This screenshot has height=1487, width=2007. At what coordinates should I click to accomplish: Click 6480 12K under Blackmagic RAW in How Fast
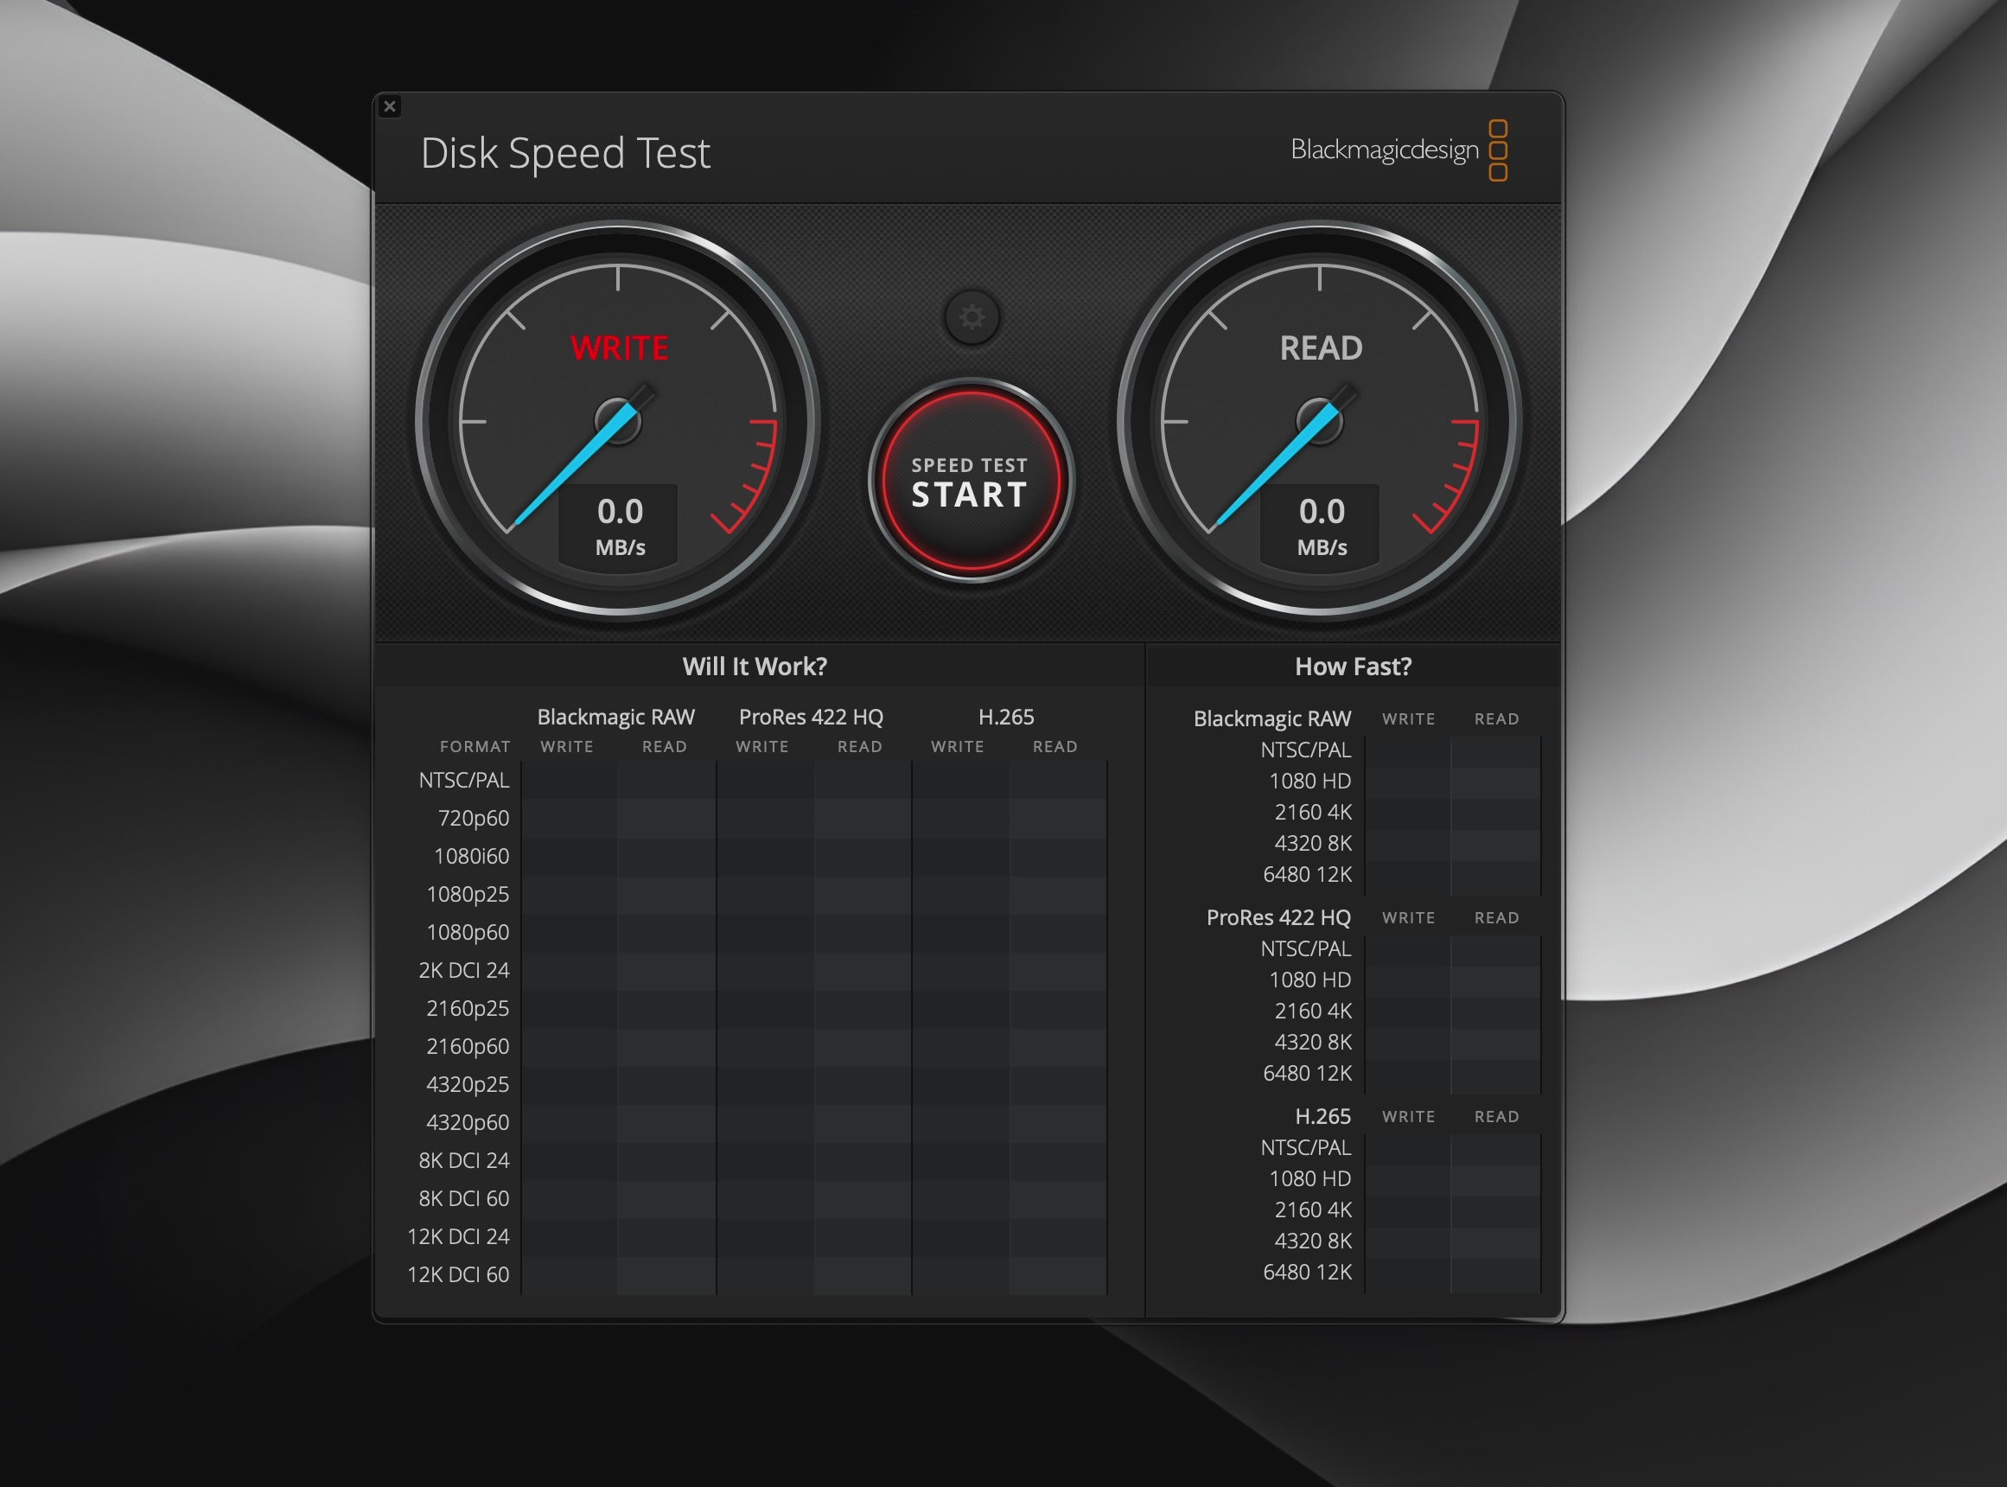click(1307, 874)
